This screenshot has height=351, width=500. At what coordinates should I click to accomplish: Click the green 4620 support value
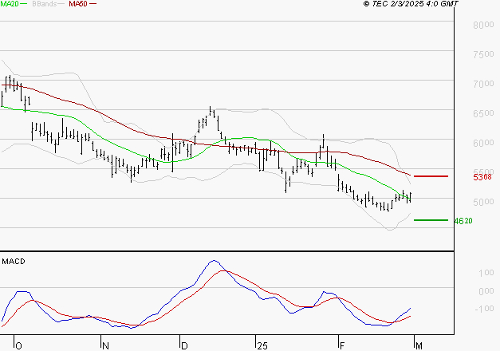463,221
